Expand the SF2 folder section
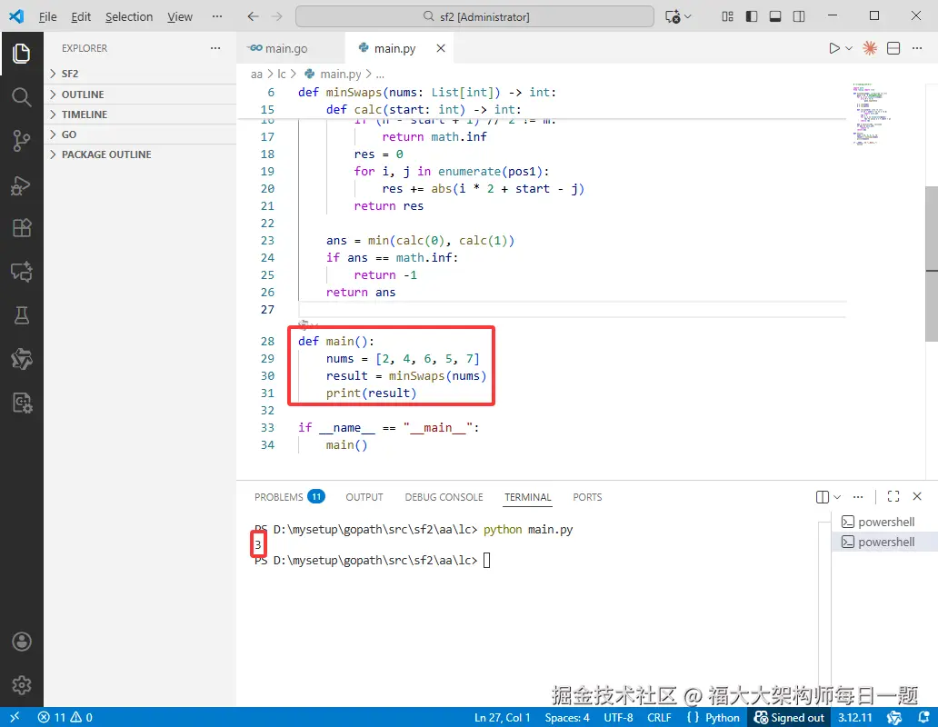Image resolution: width=938 pixels, height=727 pixels. (x=141, y=74)
